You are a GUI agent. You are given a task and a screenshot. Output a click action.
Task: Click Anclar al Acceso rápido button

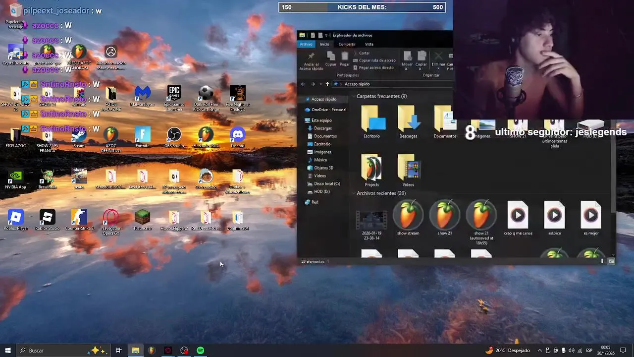click(x=311, y=60)
